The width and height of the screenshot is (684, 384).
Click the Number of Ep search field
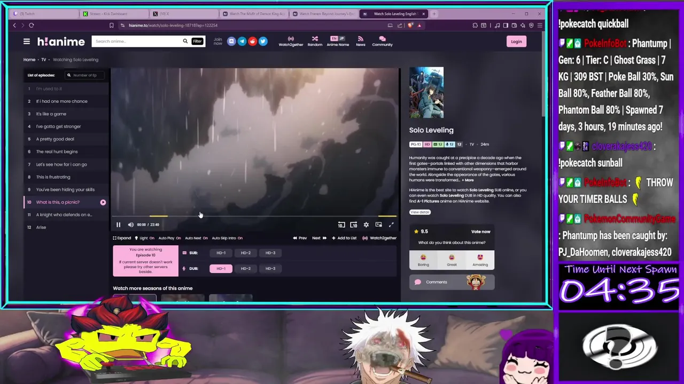(85, 75)
